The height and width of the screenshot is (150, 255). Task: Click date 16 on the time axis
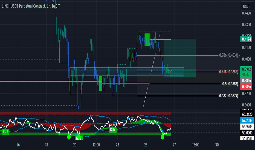click(x=18, y=145)
